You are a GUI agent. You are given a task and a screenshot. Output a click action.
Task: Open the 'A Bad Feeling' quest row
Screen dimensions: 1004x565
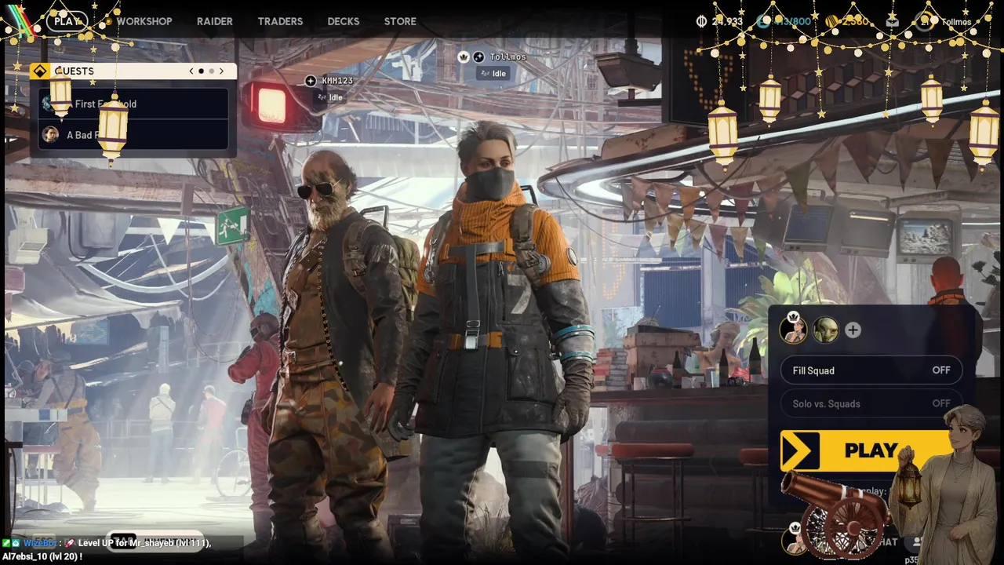pos(133,134)
